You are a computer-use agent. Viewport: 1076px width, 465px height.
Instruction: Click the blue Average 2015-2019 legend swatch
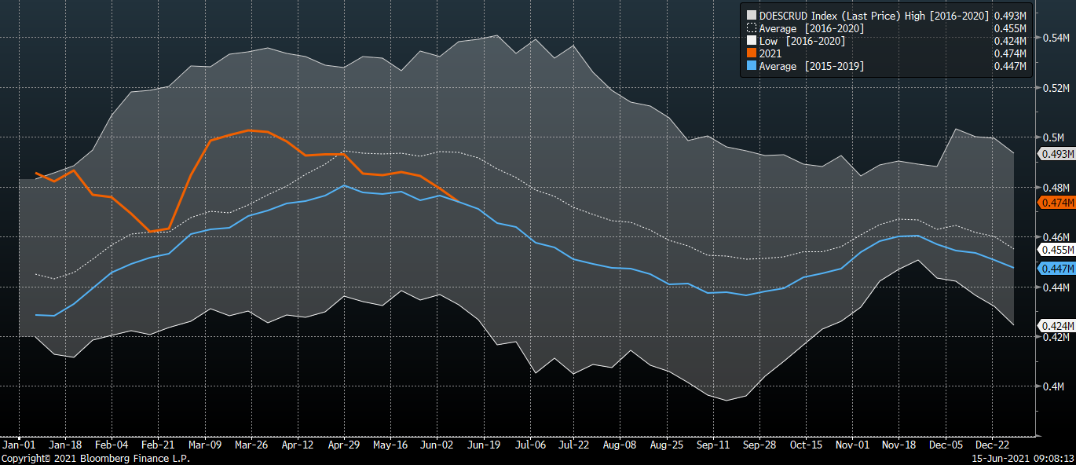[x=752, y=66]
